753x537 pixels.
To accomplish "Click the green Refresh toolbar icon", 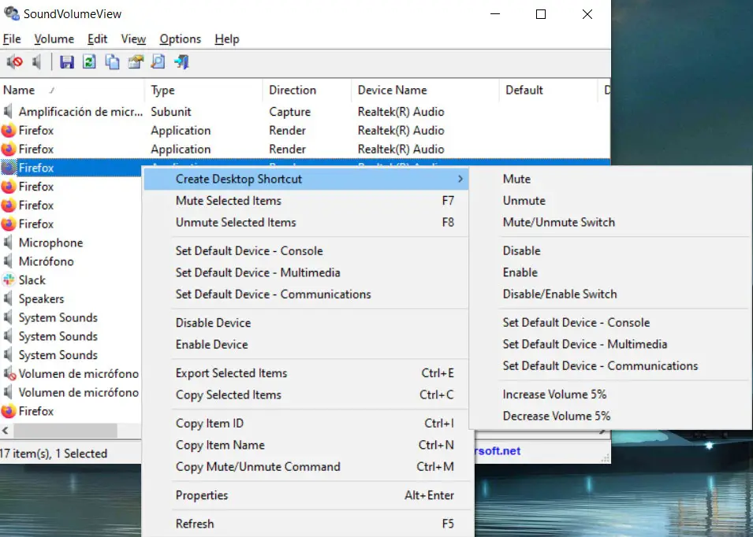I will click(x=89, y=62).
